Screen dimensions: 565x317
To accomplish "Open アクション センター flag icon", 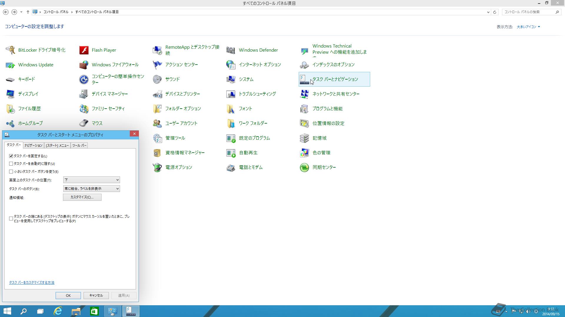I will (157, 65).
